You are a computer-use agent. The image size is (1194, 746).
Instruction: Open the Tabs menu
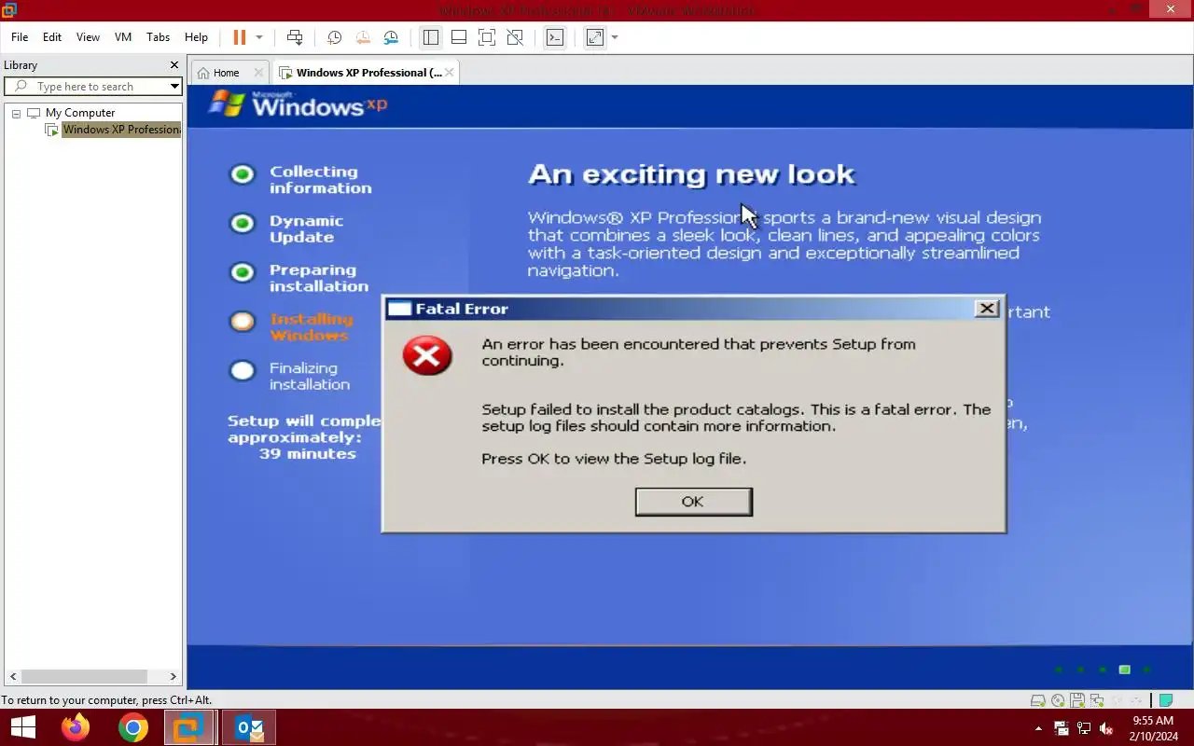point(159,37)
